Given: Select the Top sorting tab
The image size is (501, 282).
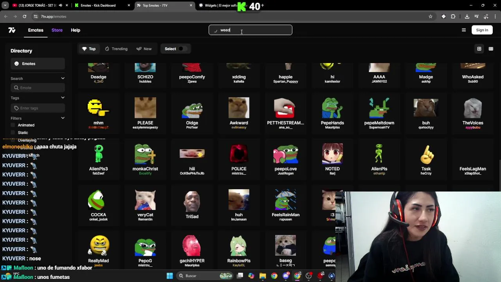Looking at the screenshot, I should (x=88, y=49).
